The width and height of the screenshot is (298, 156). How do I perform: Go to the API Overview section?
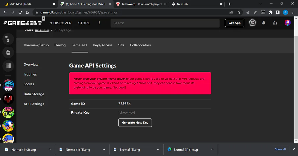click(x=31, y=65)
